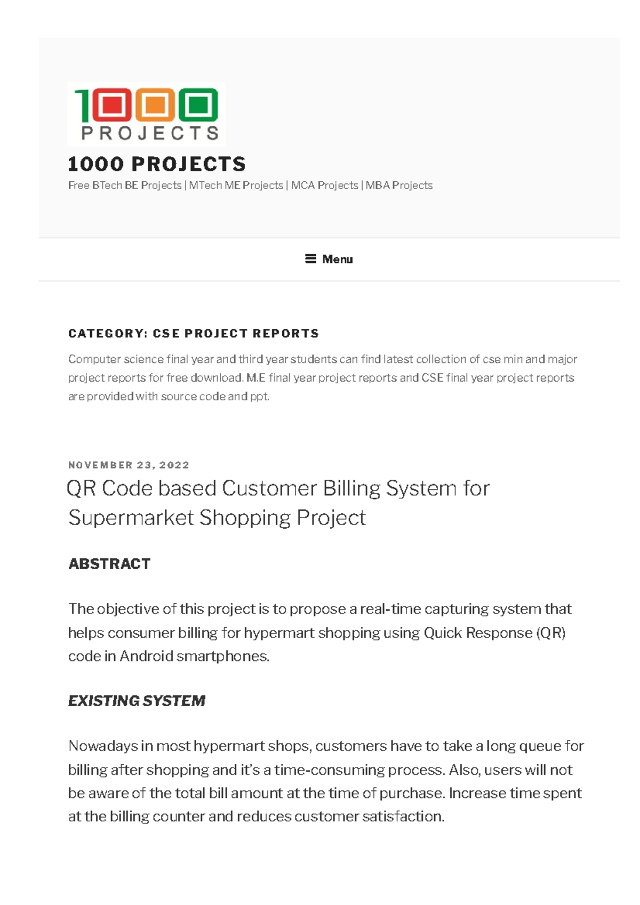The height and width of the screenshot is (905, 640).
Task: Click the red square in the logo
Action: (111, 104)
